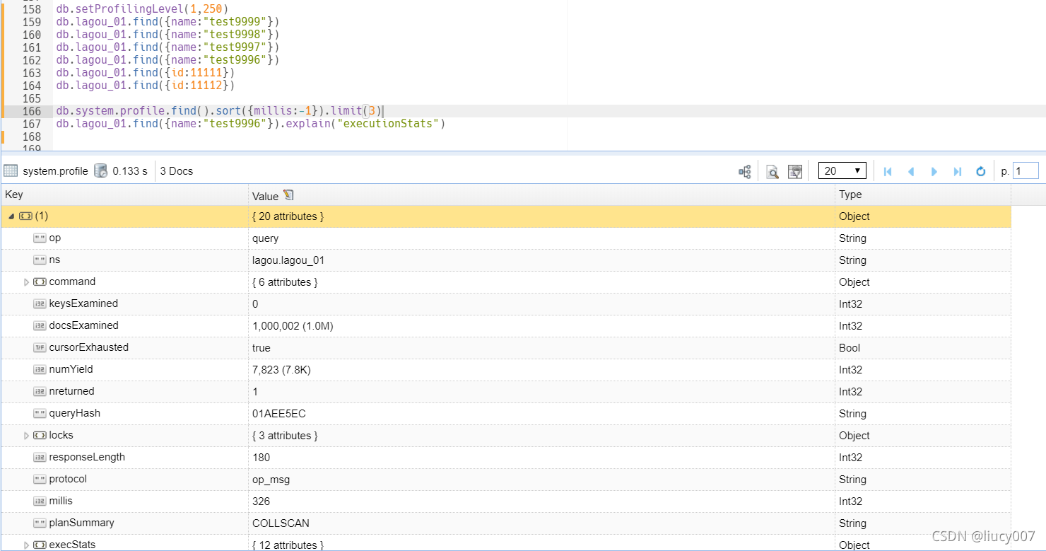The height and width of the screenshot is (551, 1046).
Task: Click the locks object type icon
Action: 40,436
